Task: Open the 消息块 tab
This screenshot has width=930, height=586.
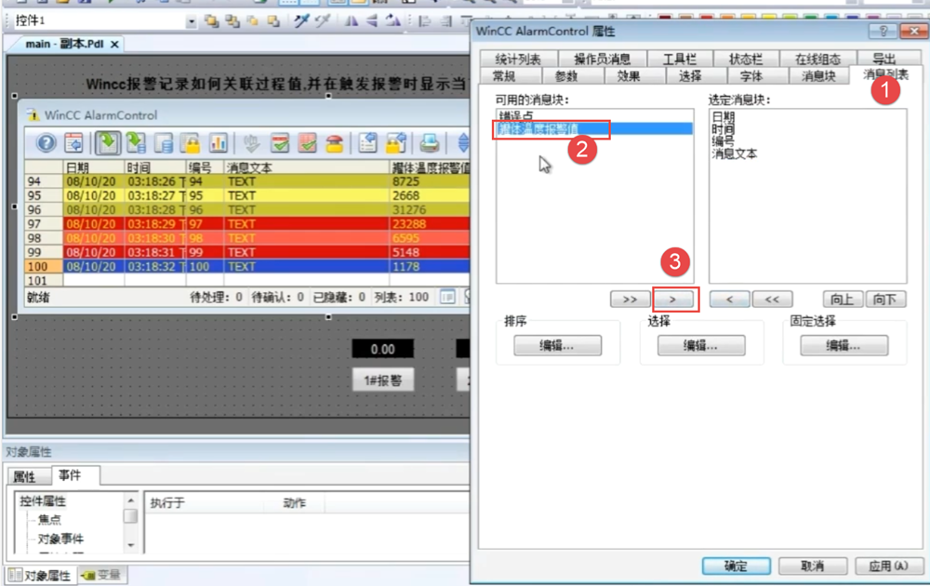Action: (819, 76)
